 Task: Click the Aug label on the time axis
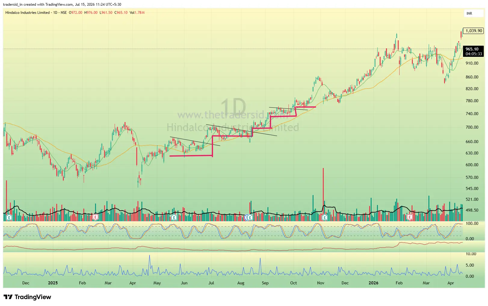pyautogui.click(x=241, y=283)
